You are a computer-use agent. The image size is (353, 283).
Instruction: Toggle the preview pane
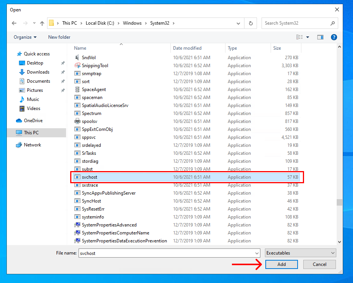coord(320,37)
